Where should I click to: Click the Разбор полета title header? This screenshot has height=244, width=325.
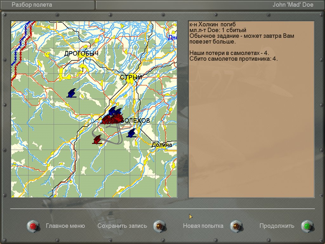point(32,5)
